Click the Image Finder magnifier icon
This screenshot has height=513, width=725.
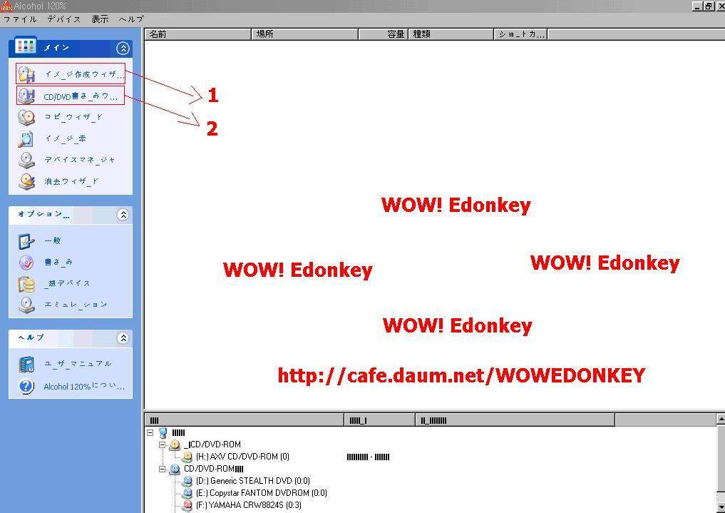click(x=26, y=138)
